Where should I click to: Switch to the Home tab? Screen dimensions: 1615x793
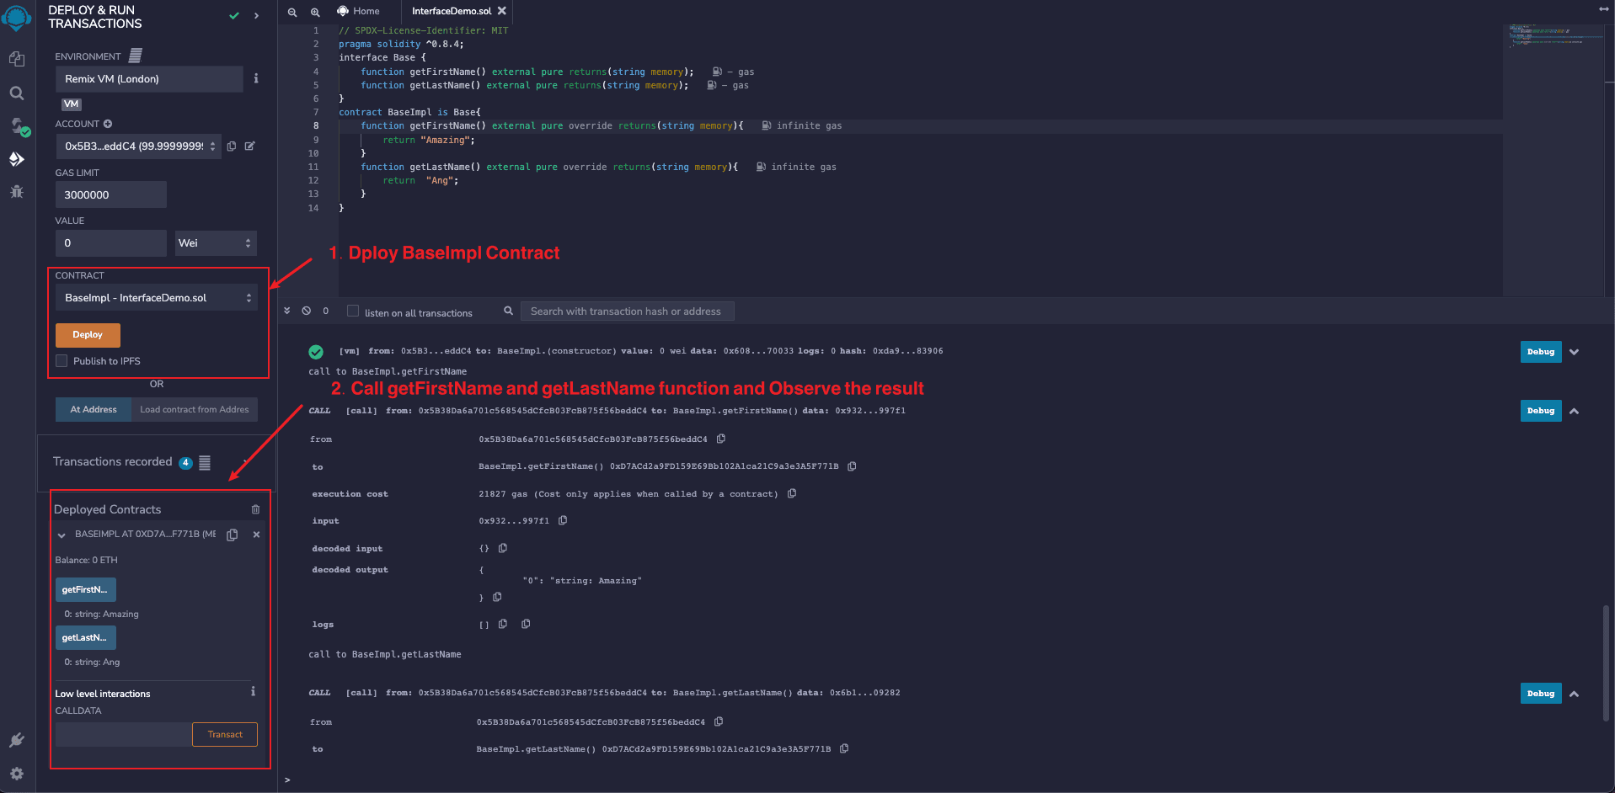coord(359,11)
